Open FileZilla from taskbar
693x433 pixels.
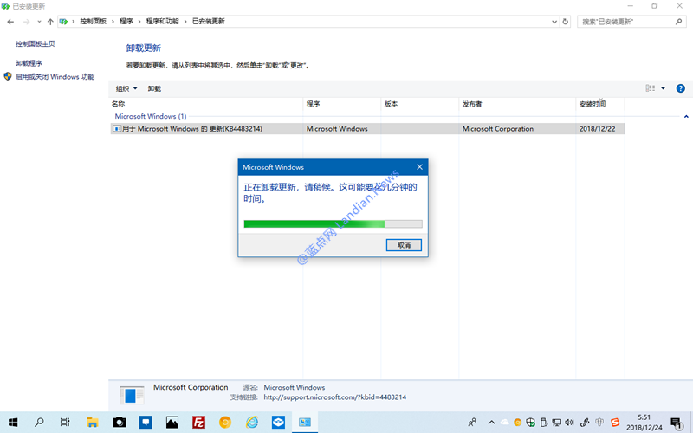coord(198,423)
